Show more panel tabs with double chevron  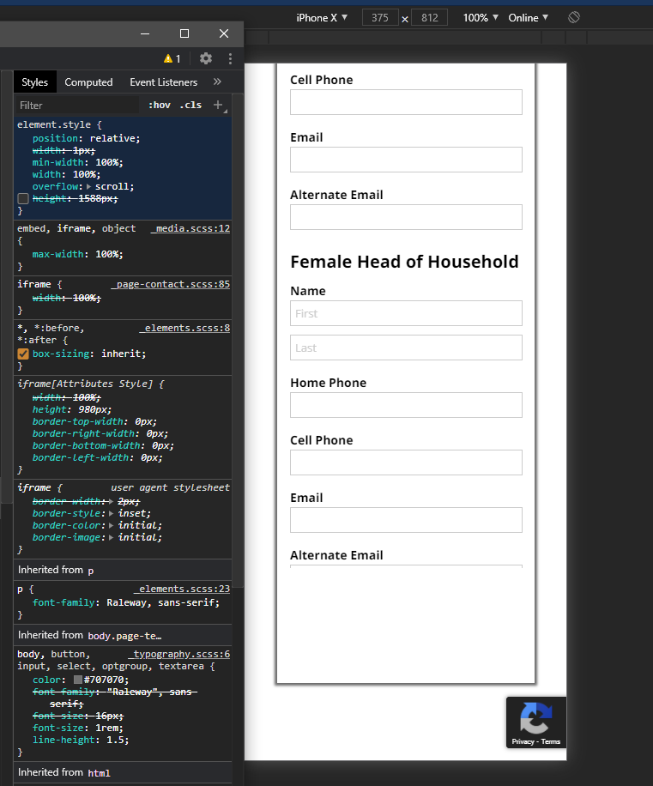(217, 82)
